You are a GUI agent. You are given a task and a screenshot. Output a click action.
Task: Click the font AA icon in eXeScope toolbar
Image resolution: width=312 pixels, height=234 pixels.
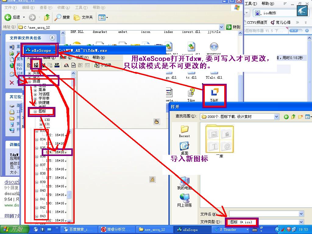66,65
